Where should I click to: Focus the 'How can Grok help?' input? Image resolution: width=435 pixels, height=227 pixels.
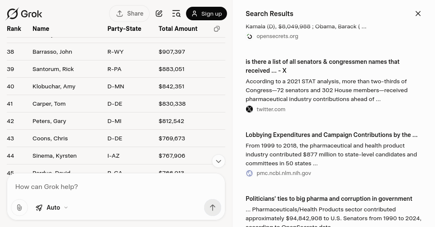click(x=116, y=187)
